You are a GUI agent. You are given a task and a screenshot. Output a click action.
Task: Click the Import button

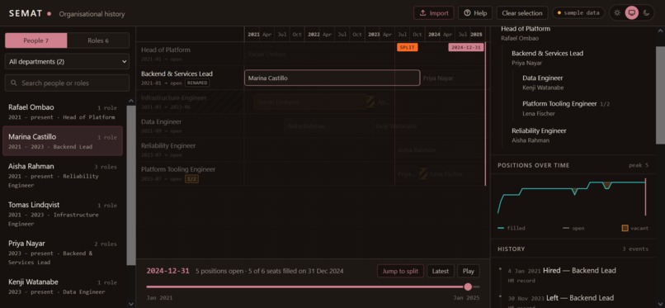coord(434,12)
